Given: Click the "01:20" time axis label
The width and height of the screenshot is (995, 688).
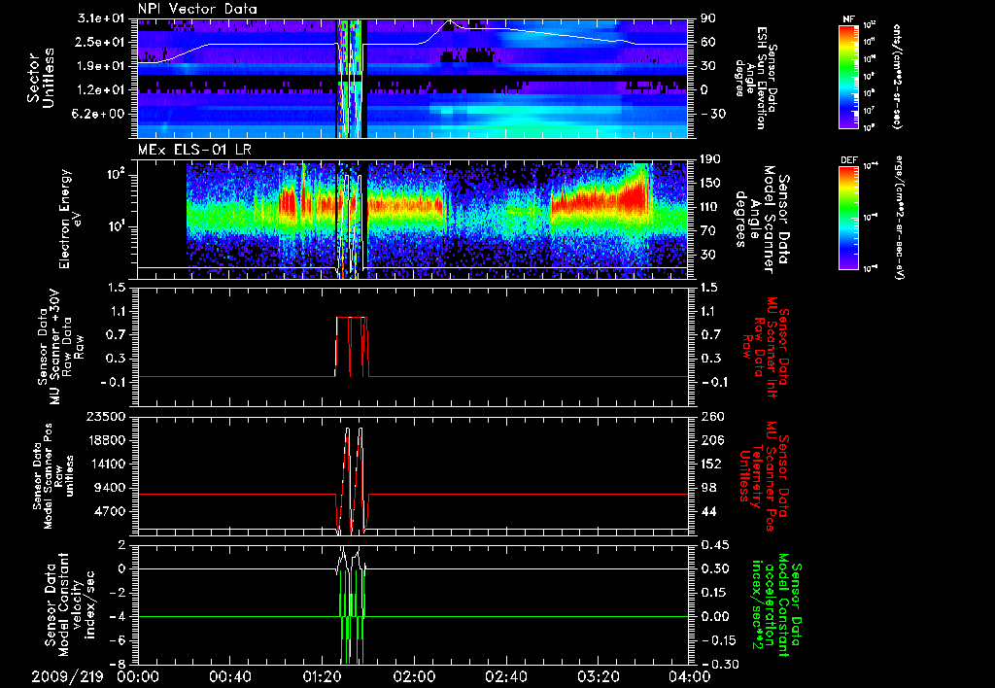Looking at the screenshot, I should pos(321,676).
